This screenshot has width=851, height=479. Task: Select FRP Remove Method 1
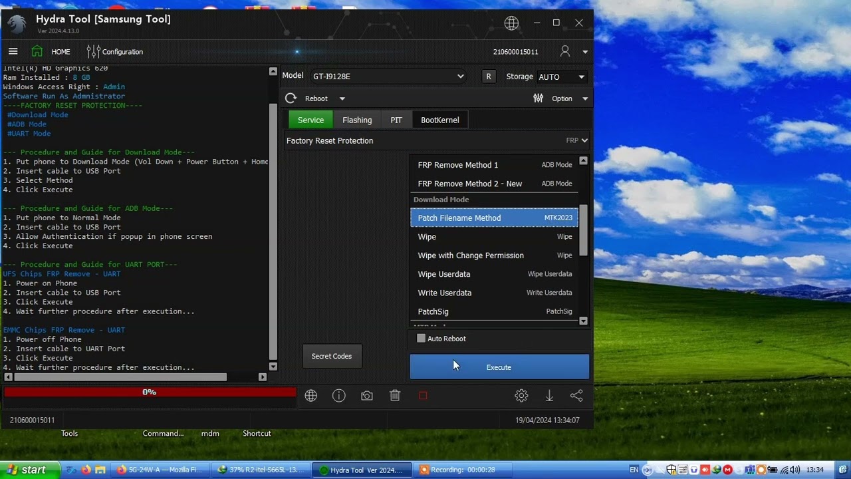point(494,165)
